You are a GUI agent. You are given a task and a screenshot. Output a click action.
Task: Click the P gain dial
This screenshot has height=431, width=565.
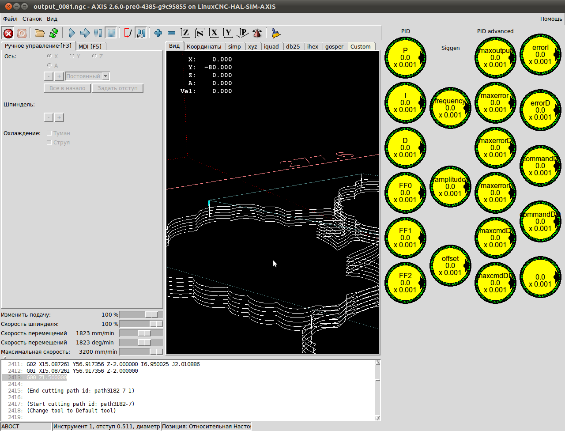point(405,58)
